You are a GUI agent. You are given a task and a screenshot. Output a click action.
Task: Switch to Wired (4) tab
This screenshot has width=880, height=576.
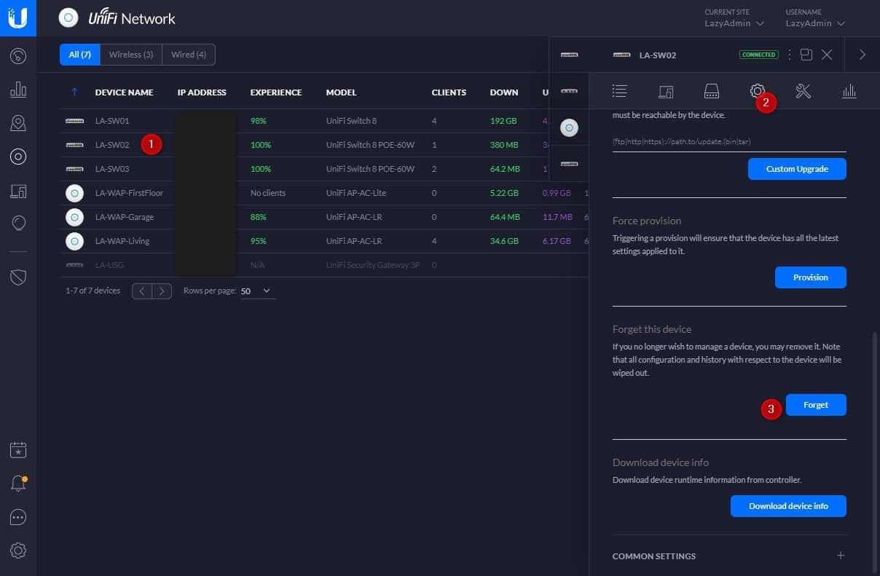pos(189,55)
